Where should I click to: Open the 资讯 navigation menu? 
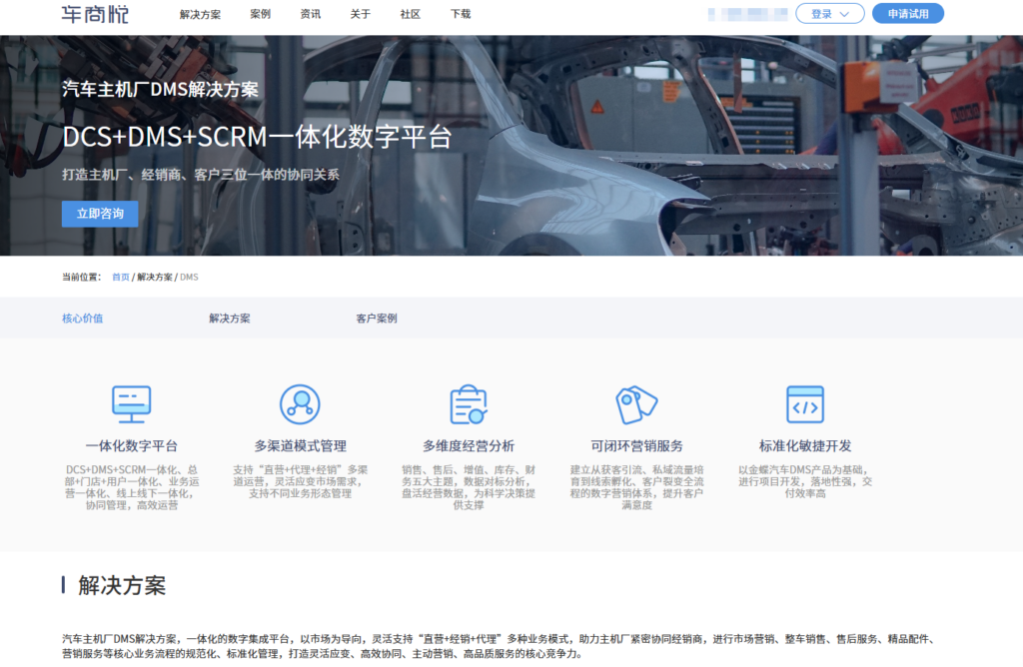(x=310, y=14)
